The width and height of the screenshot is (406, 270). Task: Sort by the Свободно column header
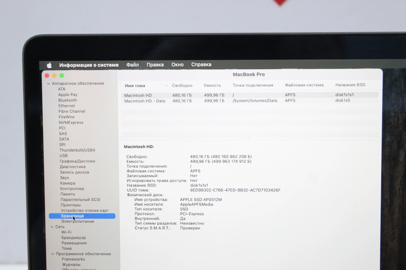pos(182,85)
